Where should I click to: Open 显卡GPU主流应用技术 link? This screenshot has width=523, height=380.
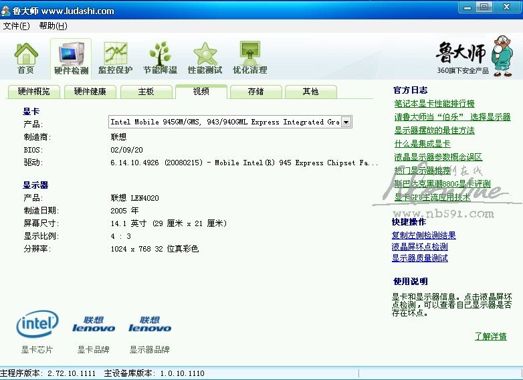click(432, 197)
